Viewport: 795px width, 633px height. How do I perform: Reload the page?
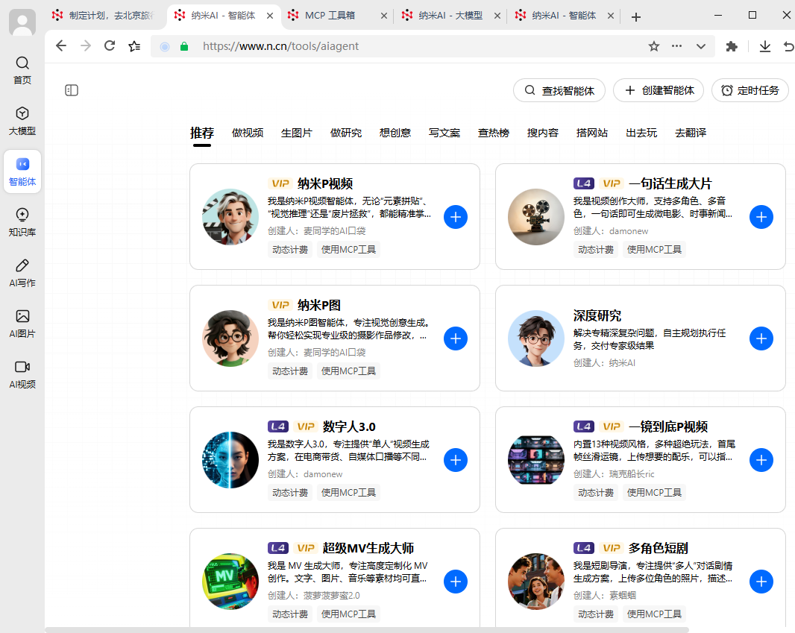click(110, 46)
